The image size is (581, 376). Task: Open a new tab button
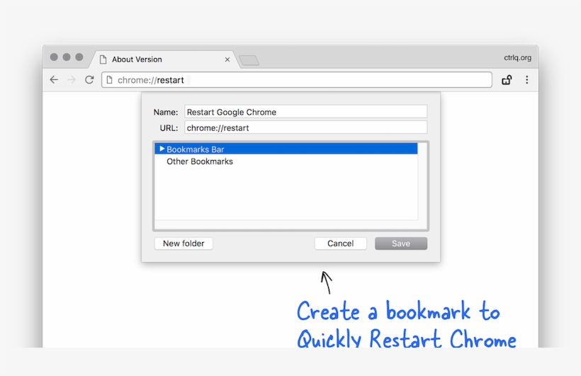[x=249, y=60]
